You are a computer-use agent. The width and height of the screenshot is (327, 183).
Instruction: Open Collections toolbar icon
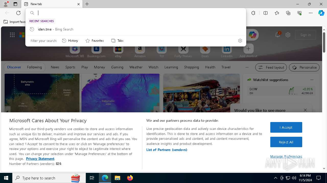pos(288,13)
